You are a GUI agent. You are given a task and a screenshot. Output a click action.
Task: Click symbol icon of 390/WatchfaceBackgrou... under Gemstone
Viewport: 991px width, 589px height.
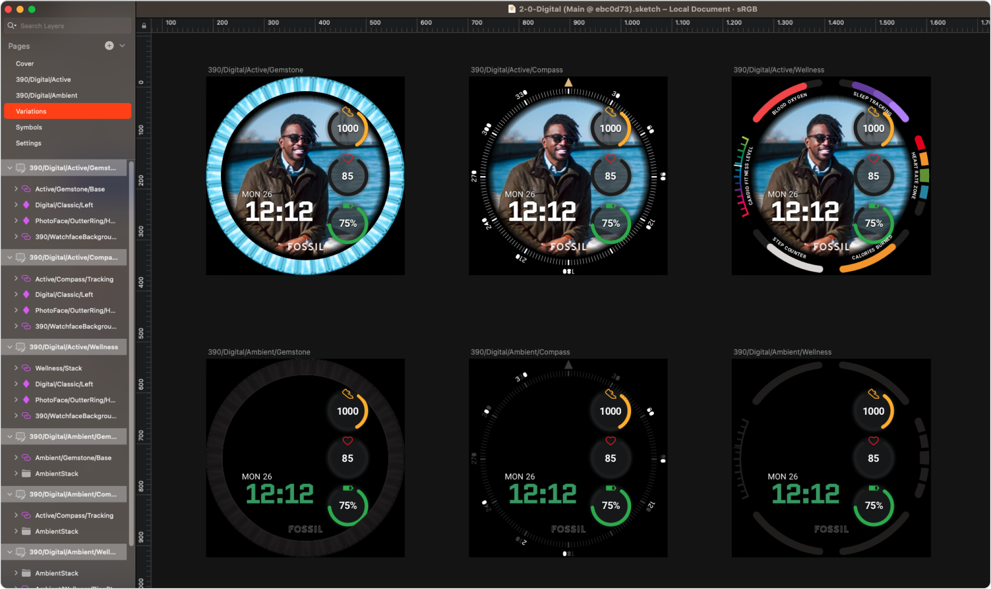[x=26, y=237]
